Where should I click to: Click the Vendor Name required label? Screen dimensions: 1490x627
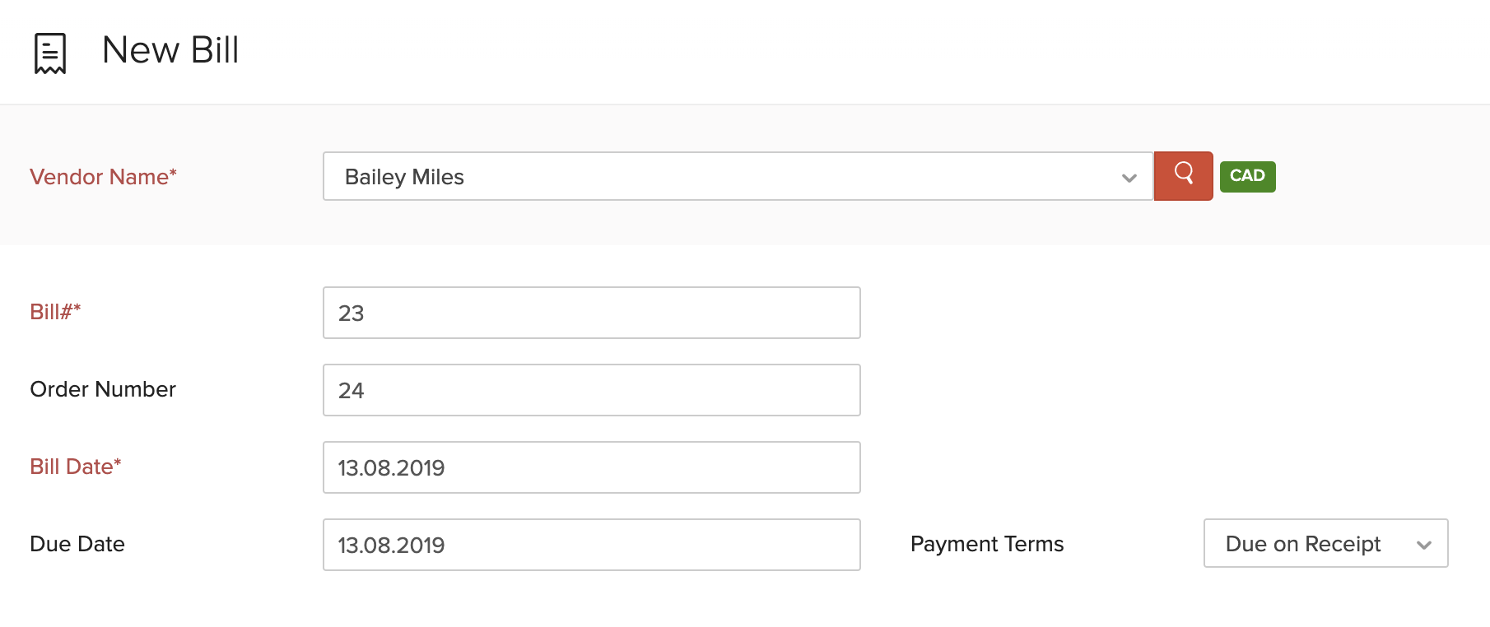(x=103, y=177)
